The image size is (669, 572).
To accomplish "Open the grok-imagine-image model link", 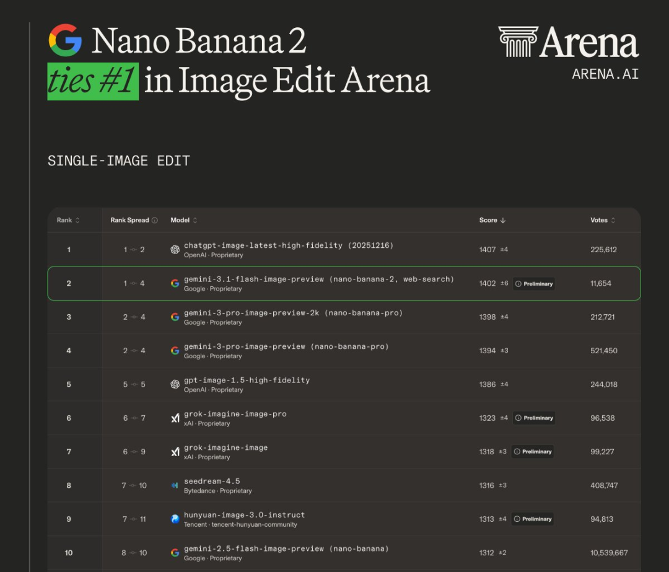I will 225,447.
